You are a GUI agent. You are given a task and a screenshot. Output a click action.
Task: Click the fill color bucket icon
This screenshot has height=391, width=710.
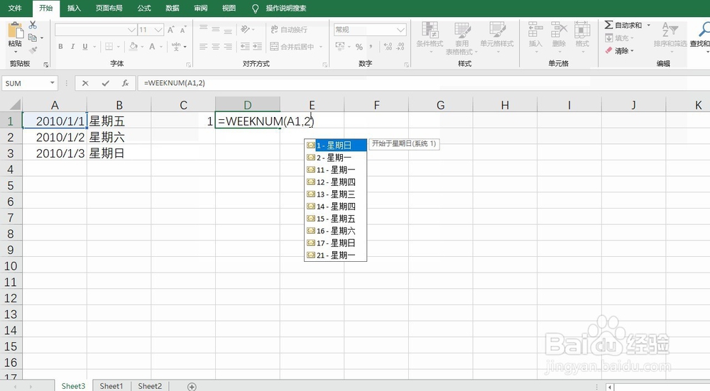click(133, 46)
